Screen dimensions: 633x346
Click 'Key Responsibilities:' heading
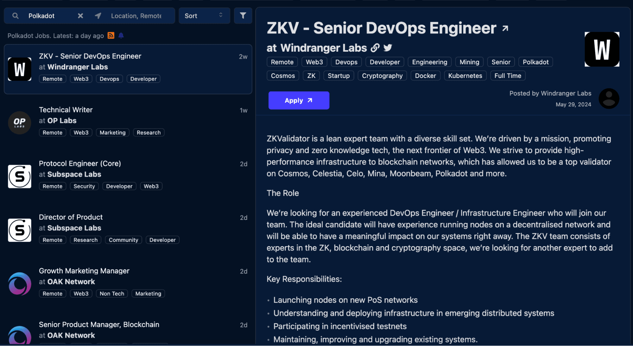click(304, 279)
